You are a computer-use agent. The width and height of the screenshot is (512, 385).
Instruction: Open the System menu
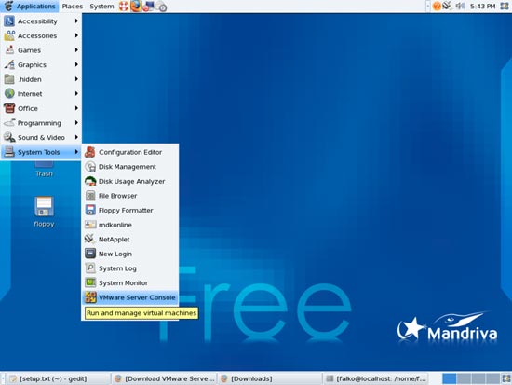(x=101, y=7)
